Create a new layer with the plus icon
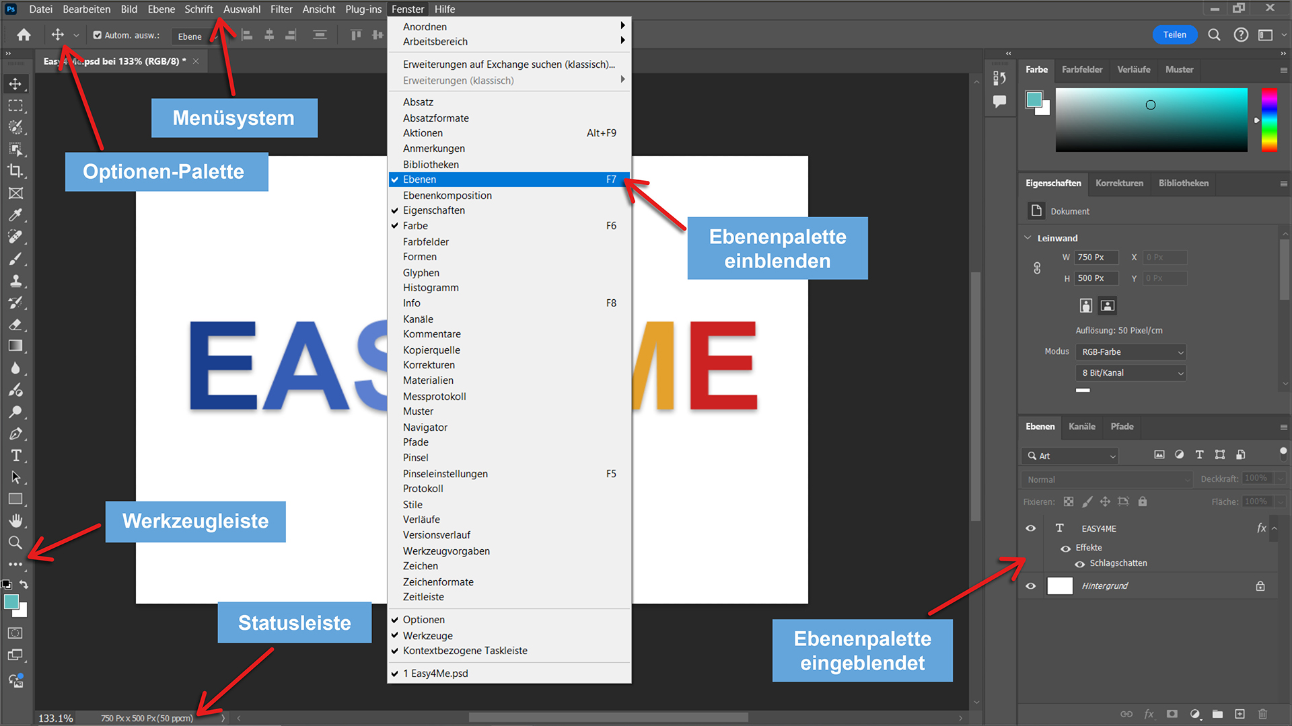 click(x=1240, y=714)
